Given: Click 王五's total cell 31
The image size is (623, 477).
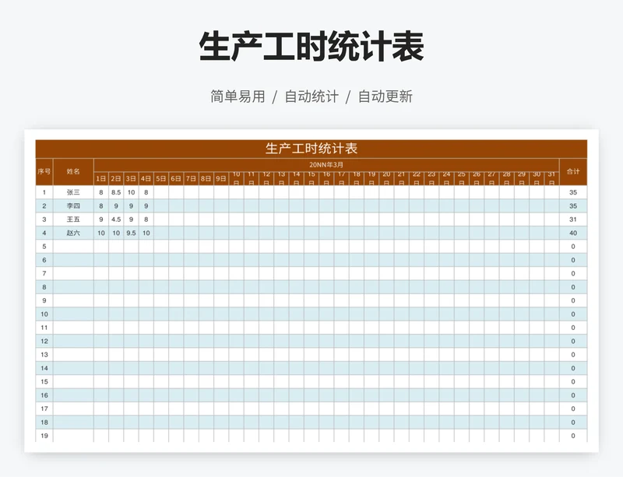Looking at the screenshot, I should pyautogui.click(x=573, y=219).
